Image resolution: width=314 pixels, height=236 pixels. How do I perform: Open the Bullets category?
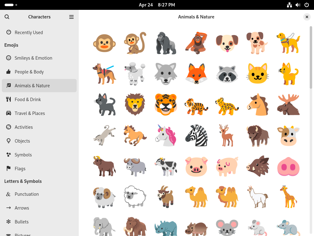coord(39,222)
